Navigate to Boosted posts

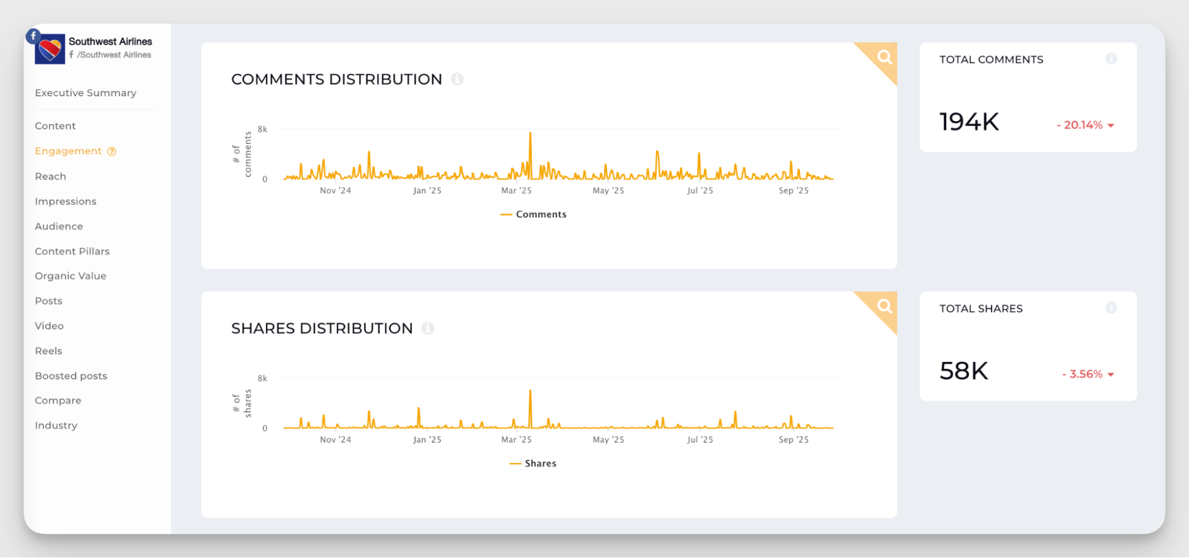coord(71,376)
